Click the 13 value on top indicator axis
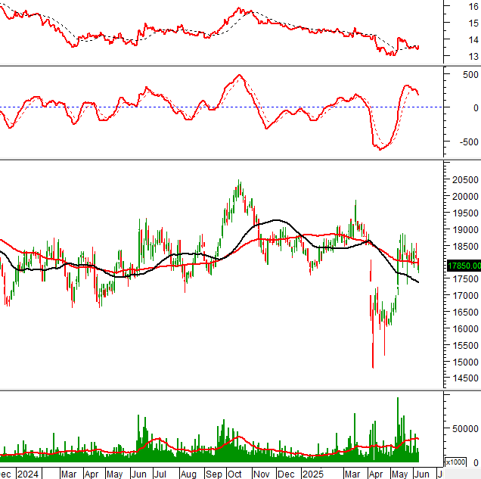 tap(473, 57)
